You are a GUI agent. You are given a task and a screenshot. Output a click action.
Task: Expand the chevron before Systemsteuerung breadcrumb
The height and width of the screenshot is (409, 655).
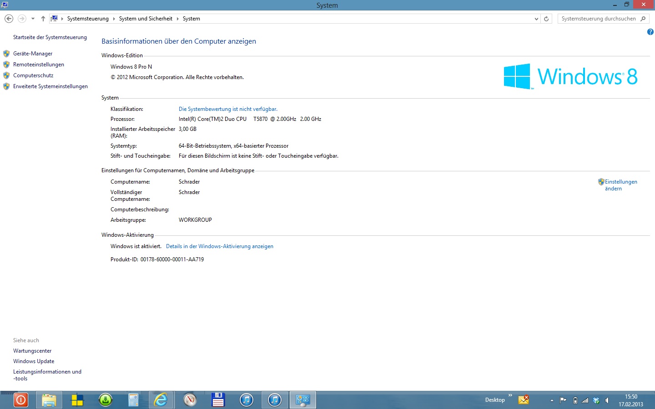coord(62,19)
